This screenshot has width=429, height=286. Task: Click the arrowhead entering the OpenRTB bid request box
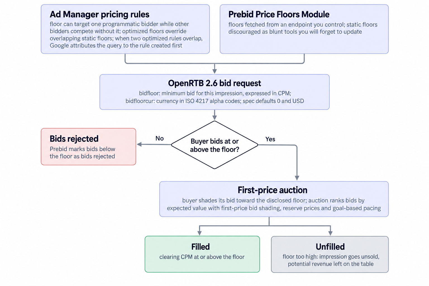[214, 71]
